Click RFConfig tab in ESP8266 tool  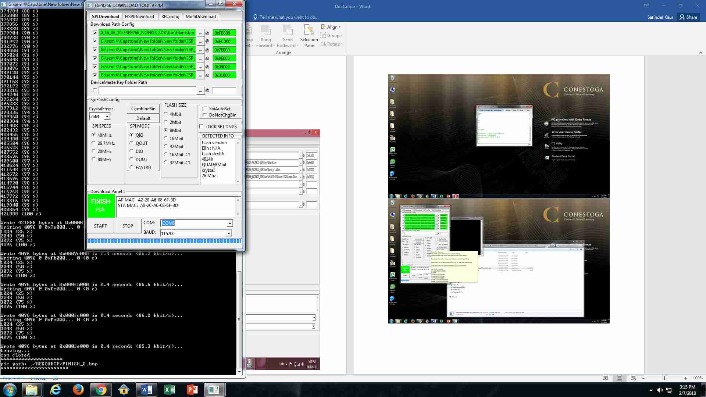coord(170,17)
